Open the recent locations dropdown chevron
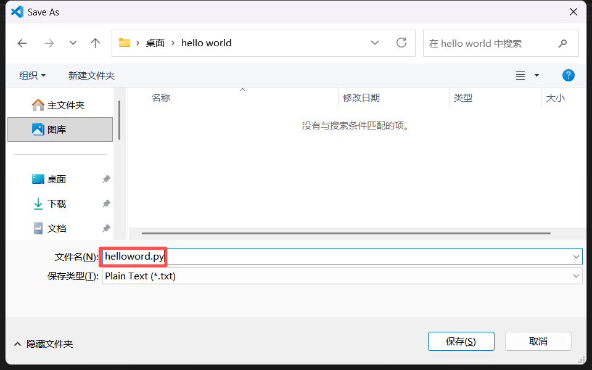The height and width of the screenshot is (370, 592). (x=73, y=43)
